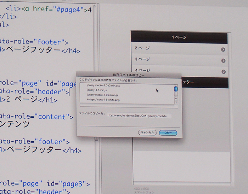Click the コピー button in the dialog

pyautogui.click(x=168, y=133)
